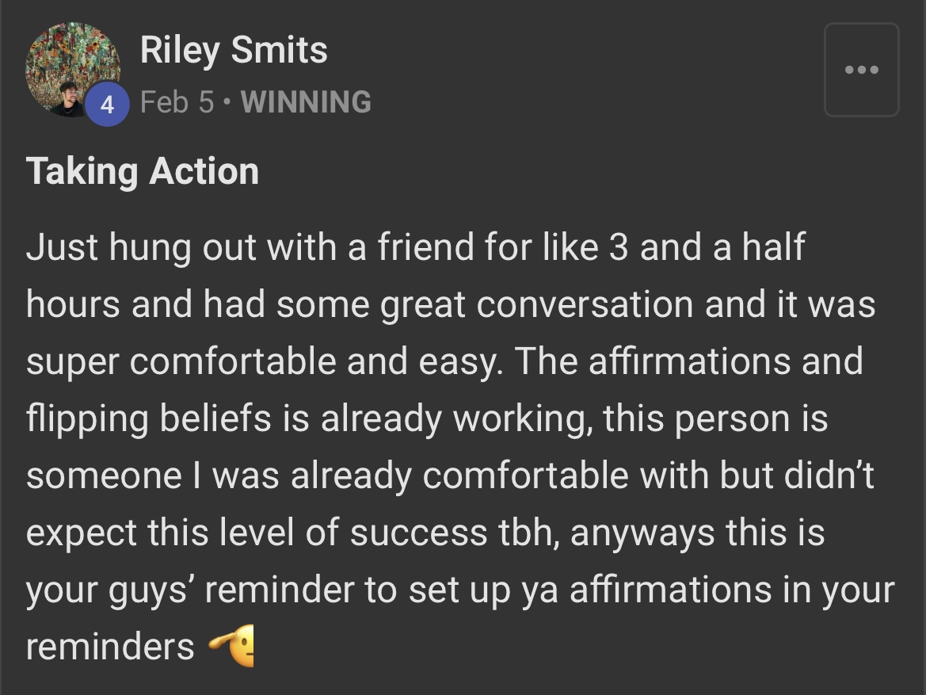Viewport: 926px width, 695px height.
Task: Tap the words "The affirmations and"
Action: [x=688, y=361]
